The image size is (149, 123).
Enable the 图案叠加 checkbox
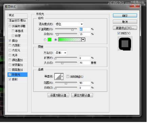tap(10, 69)
